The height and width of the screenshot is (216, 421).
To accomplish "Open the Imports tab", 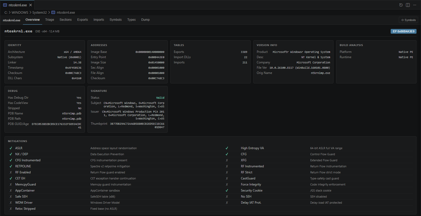I will pyautogui.click(x=99, y=20).
